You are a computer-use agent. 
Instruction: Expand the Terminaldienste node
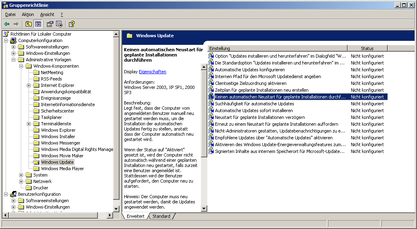[29, 124]
